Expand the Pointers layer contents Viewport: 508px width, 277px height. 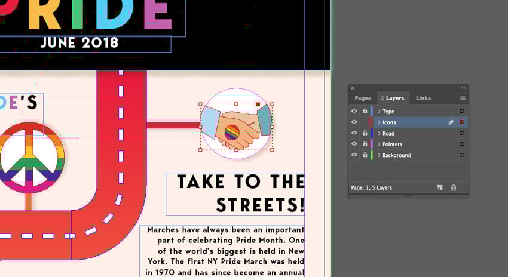point(379,144)
